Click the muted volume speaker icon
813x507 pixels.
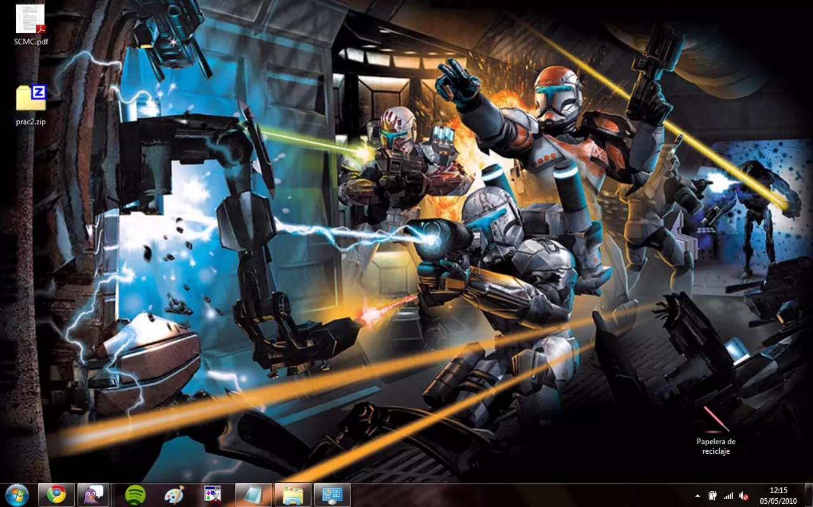tap(743, 496)
